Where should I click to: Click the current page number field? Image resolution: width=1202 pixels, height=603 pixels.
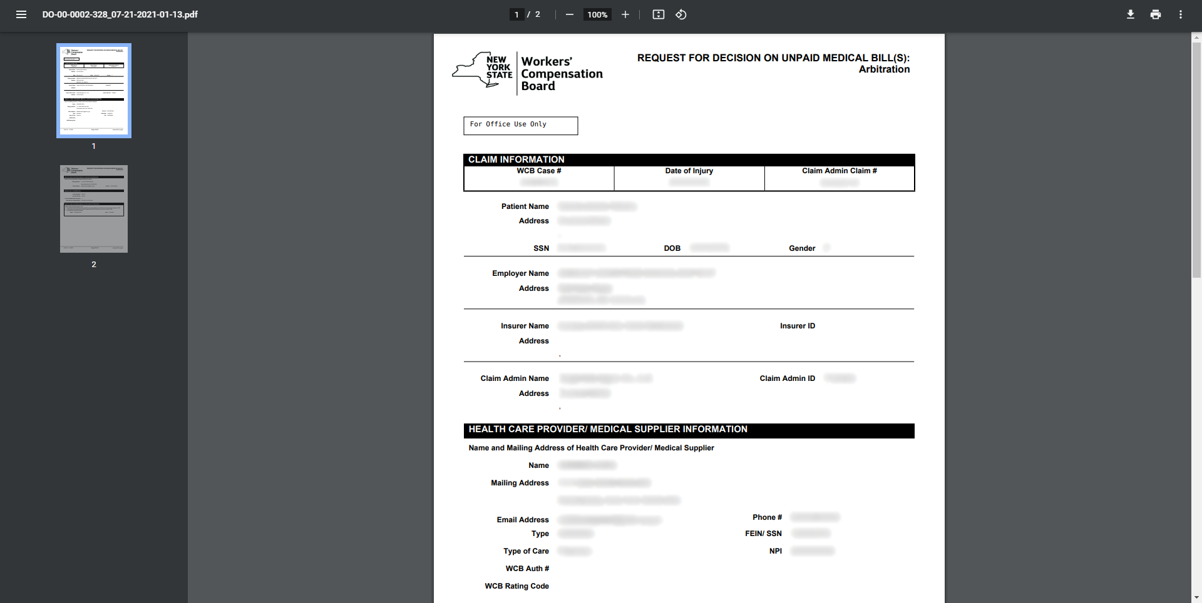pos(516,14)
